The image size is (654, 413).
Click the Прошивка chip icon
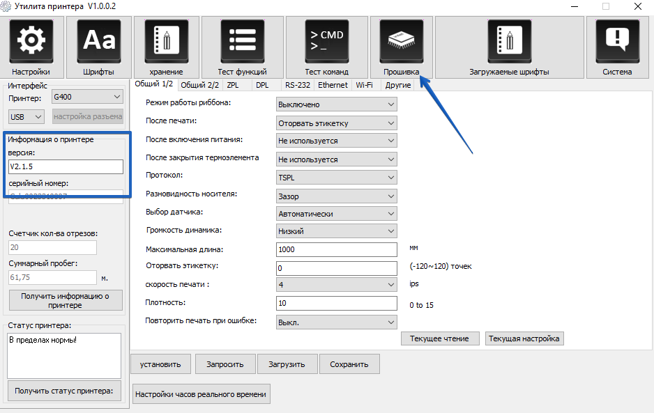[x=401, y=40]
